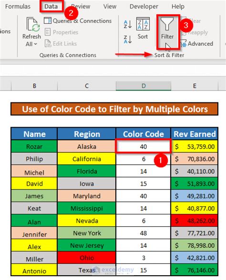Select the Region header cell
Screen dimensions: 226x280
tap(87, 134)
